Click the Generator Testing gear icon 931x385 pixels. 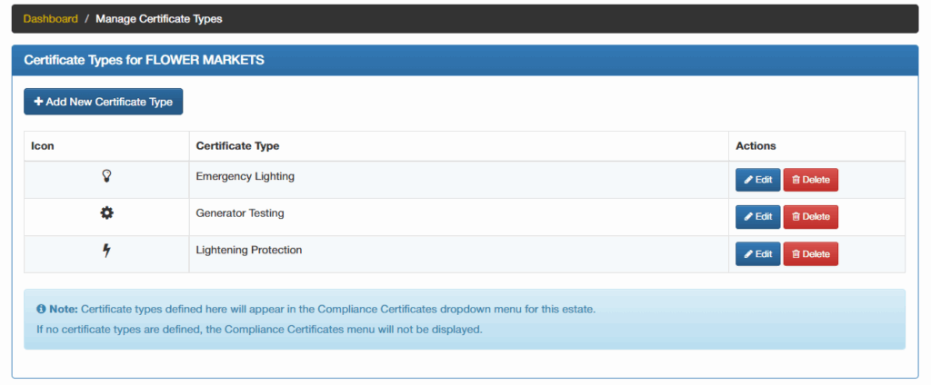106,213
